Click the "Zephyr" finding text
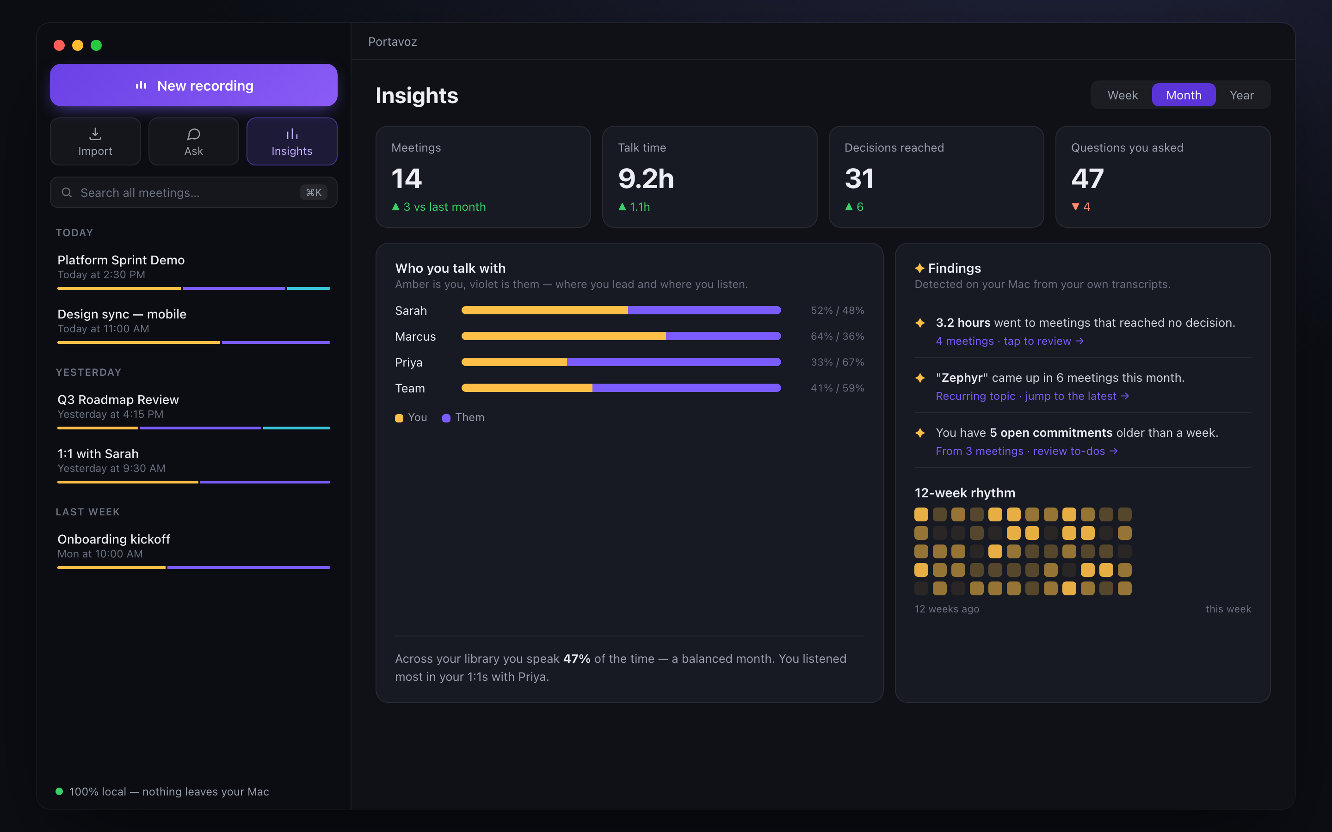1332x832 pixels. click(1060, 378)
